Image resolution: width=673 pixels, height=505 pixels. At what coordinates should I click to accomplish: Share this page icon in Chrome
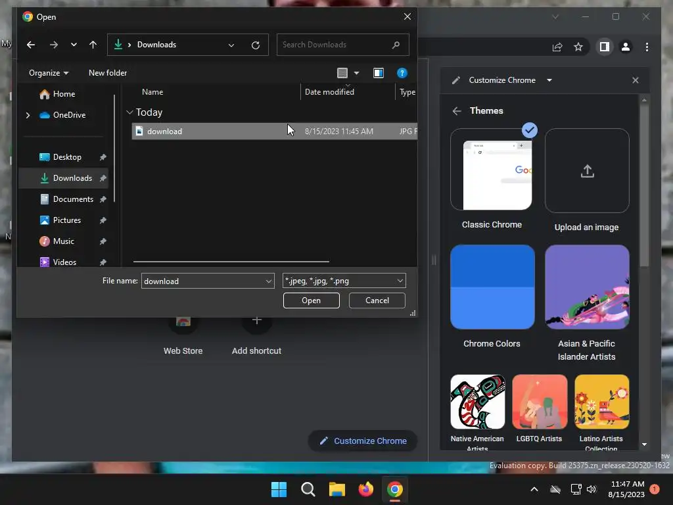point(557,47)
